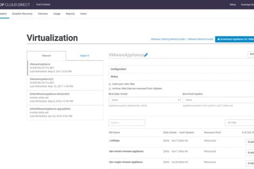254x169 pixels.
Task: Expand the Status section
Action: 181,77
